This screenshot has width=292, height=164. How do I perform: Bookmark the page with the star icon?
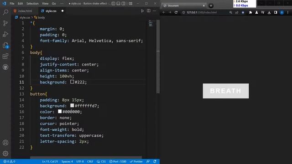point(243,12)
